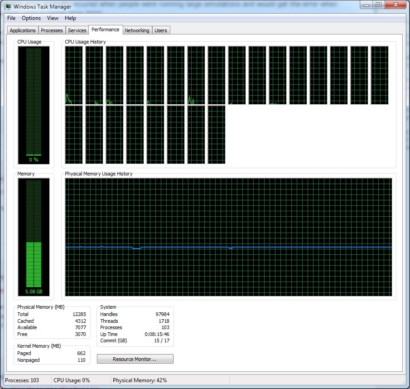Screen dimensions: 410x389
Task: Click the first CPU core history graph
Action: 74,75
